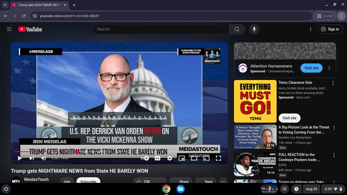
Task: View site information in the address bar
Action: pos(34,16)
